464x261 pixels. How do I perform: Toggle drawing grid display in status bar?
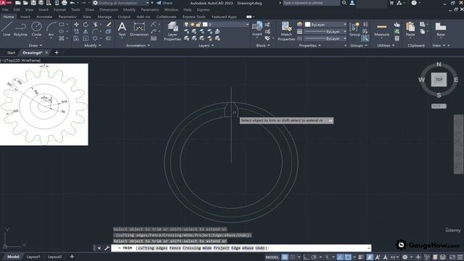coord(285,257)
